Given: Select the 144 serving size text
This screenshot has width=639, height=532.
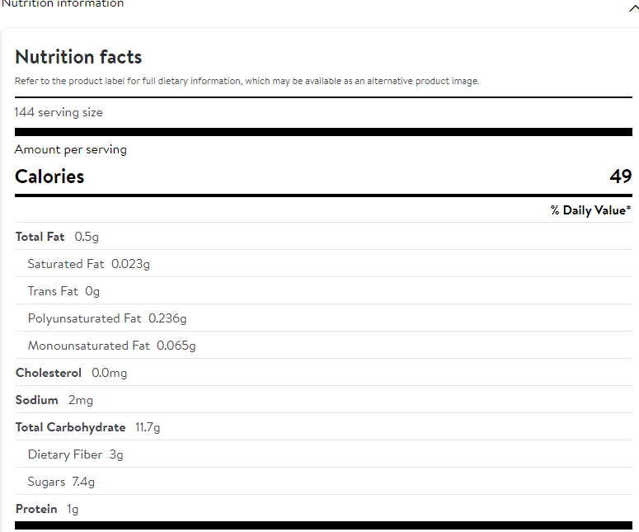Looking at the screenshot, I should pos(59,112).
